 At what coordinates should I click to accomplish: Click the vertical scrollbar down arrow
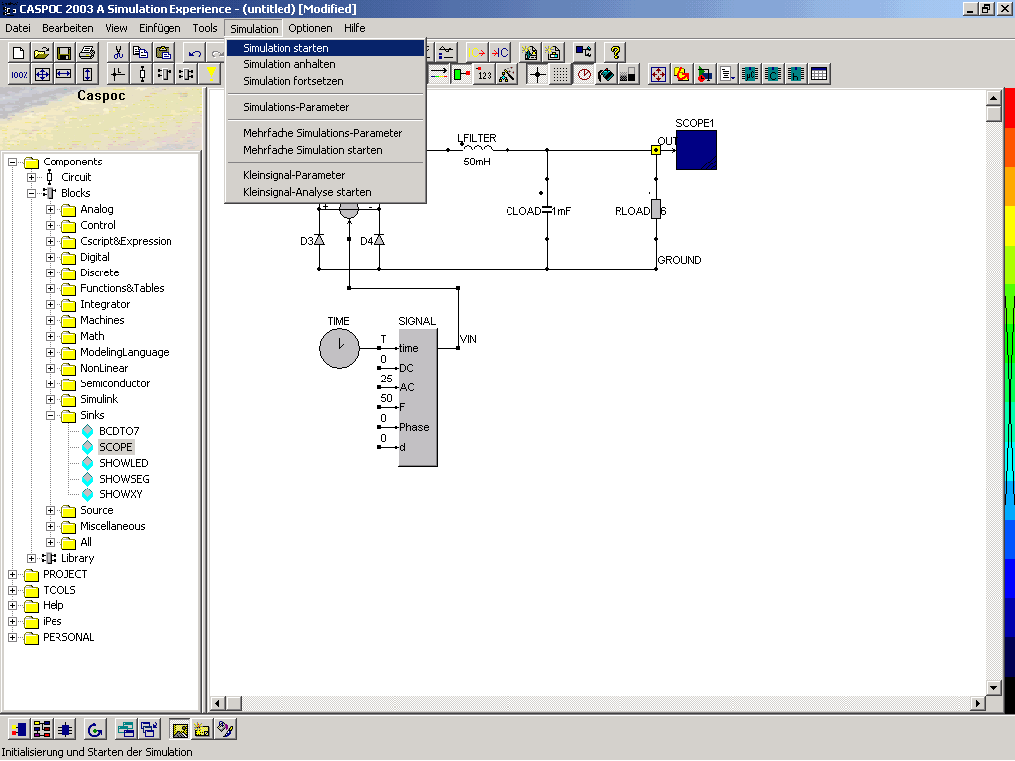(x=993, y=688)
